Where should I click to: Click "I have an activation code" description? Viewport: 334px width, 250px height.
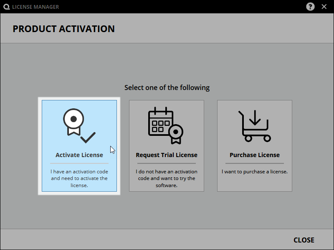pos(79,178)
